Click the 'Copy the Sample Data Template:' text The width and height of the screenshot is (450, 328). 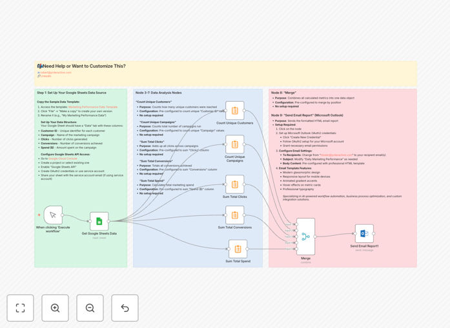[x=58, y=102]
